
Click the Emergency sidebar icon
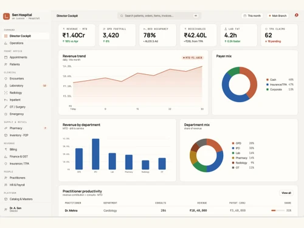pyautogui.click(x=6, y=114)
